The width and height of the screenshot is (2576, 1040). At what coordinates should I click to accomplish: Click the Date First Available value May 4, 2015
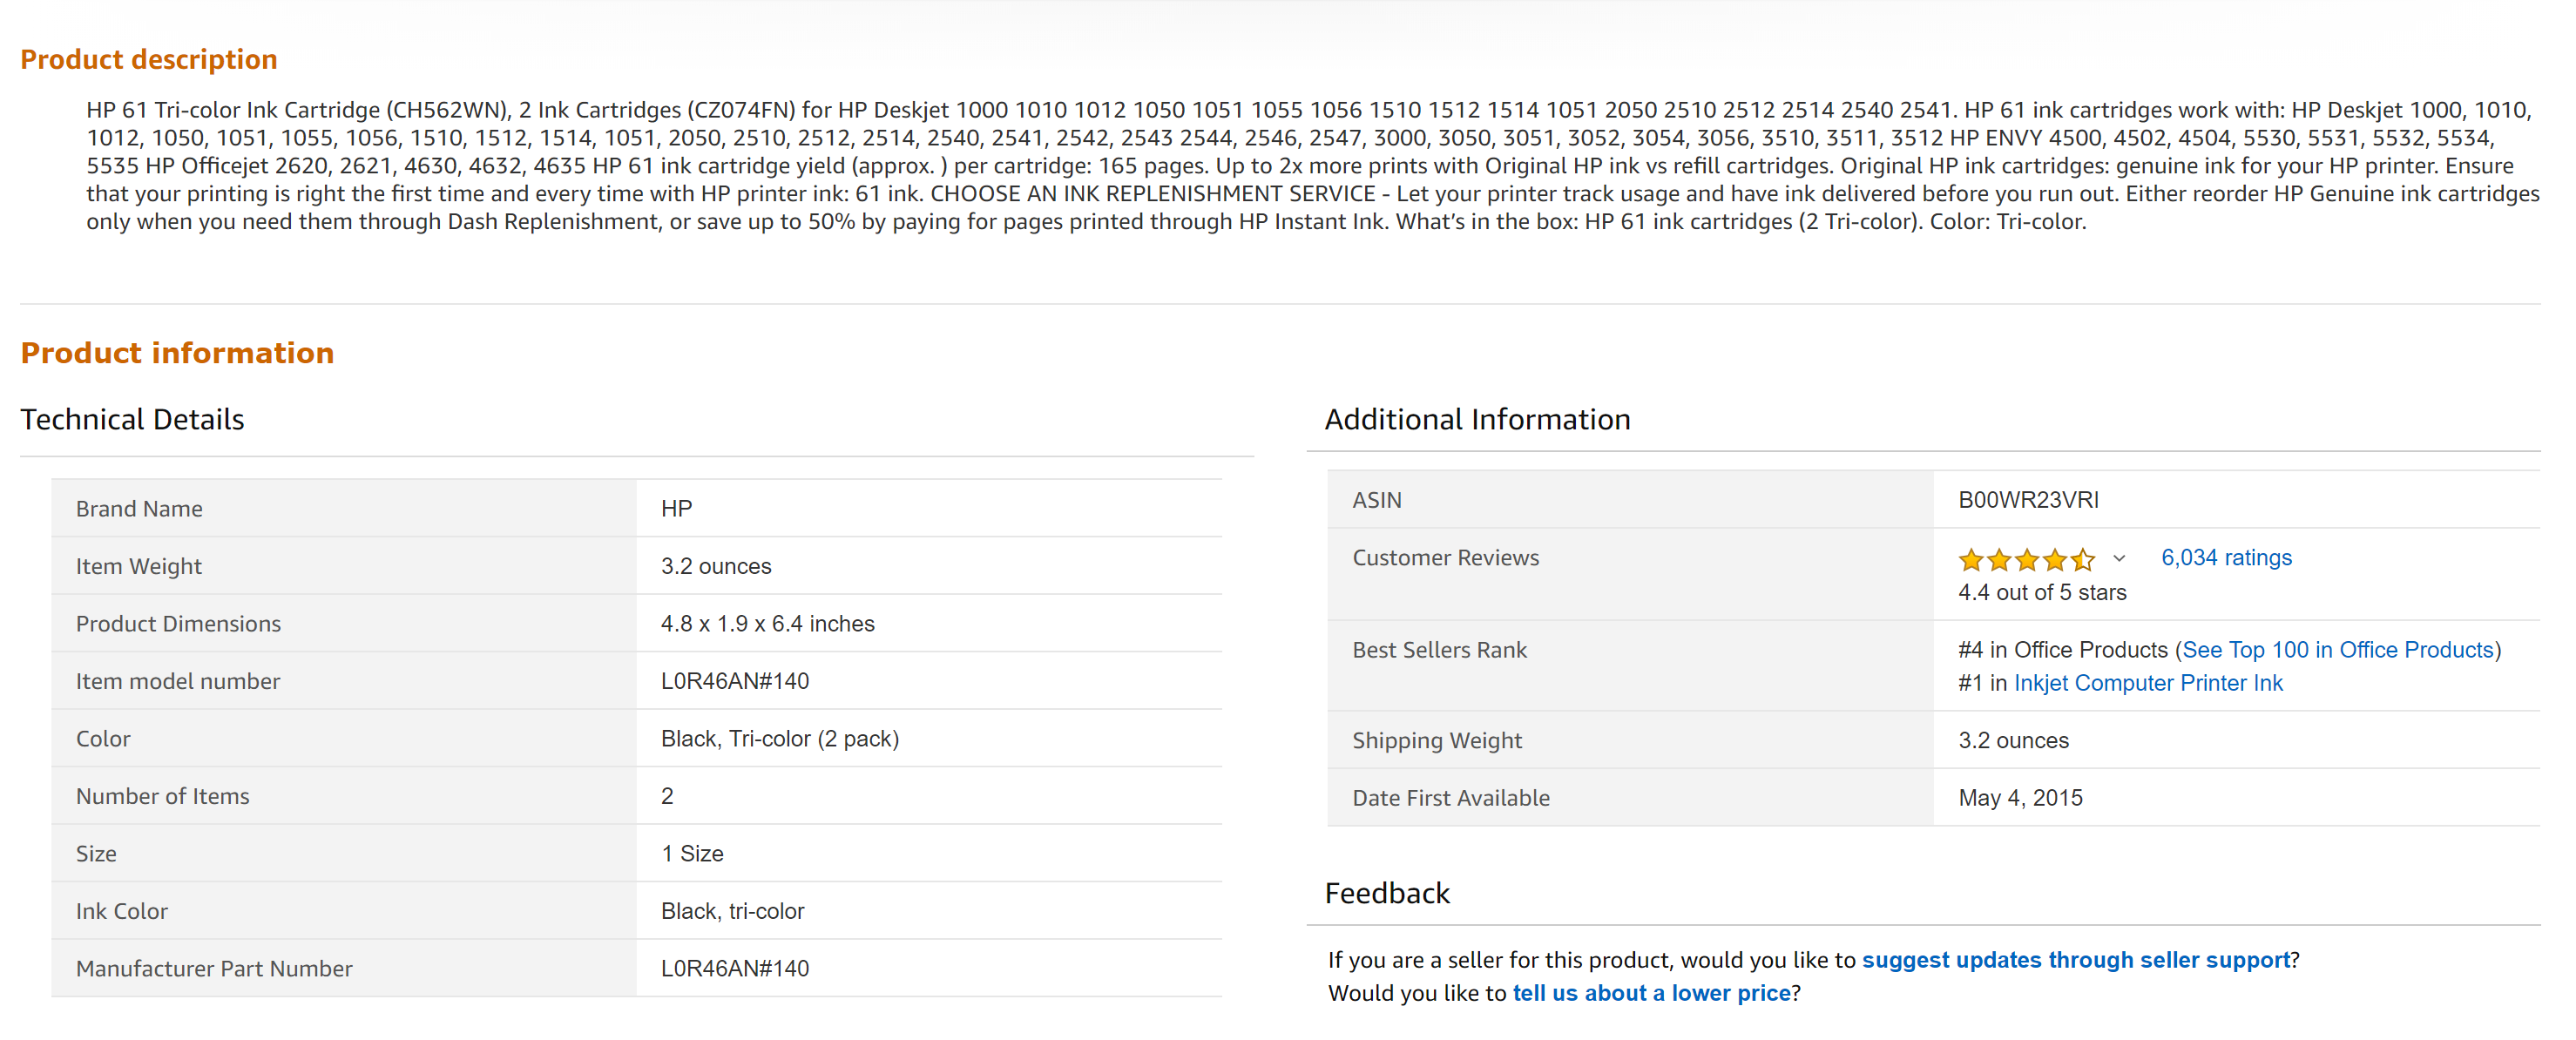tap(2019, 797)
